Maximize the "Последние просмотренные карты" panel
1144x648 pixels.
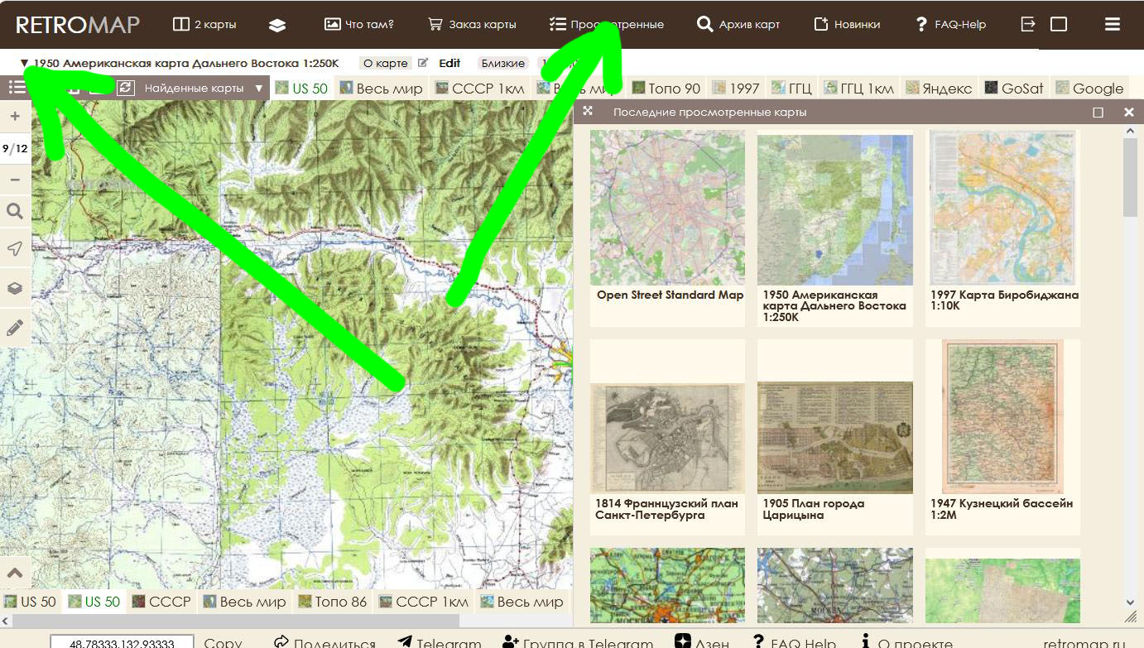click(x=1098, y=113)
